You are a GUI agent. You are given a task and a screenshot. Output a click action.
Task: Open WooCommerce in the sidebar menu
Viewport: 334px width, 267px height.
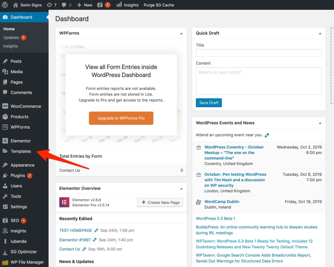coord(25,106)
